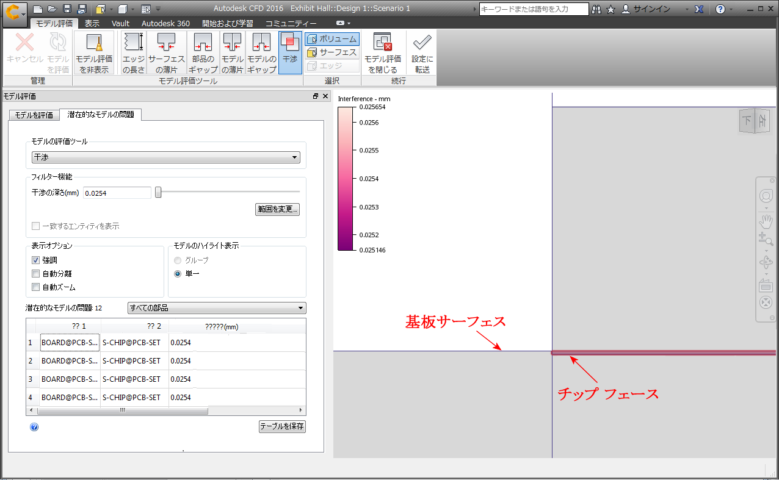
Task: Open the help icon dropdown arrow in title bar
Action: pos(730,9)
